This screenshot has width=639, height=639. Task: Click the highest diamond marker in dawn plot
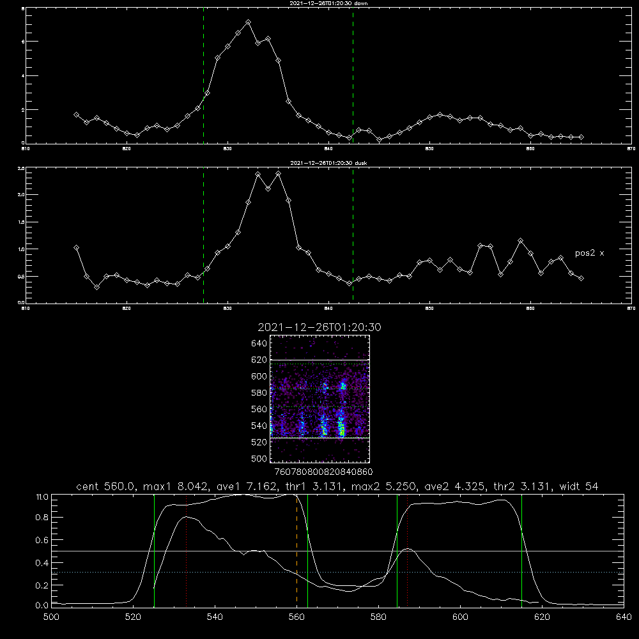(x=248, y=22)
